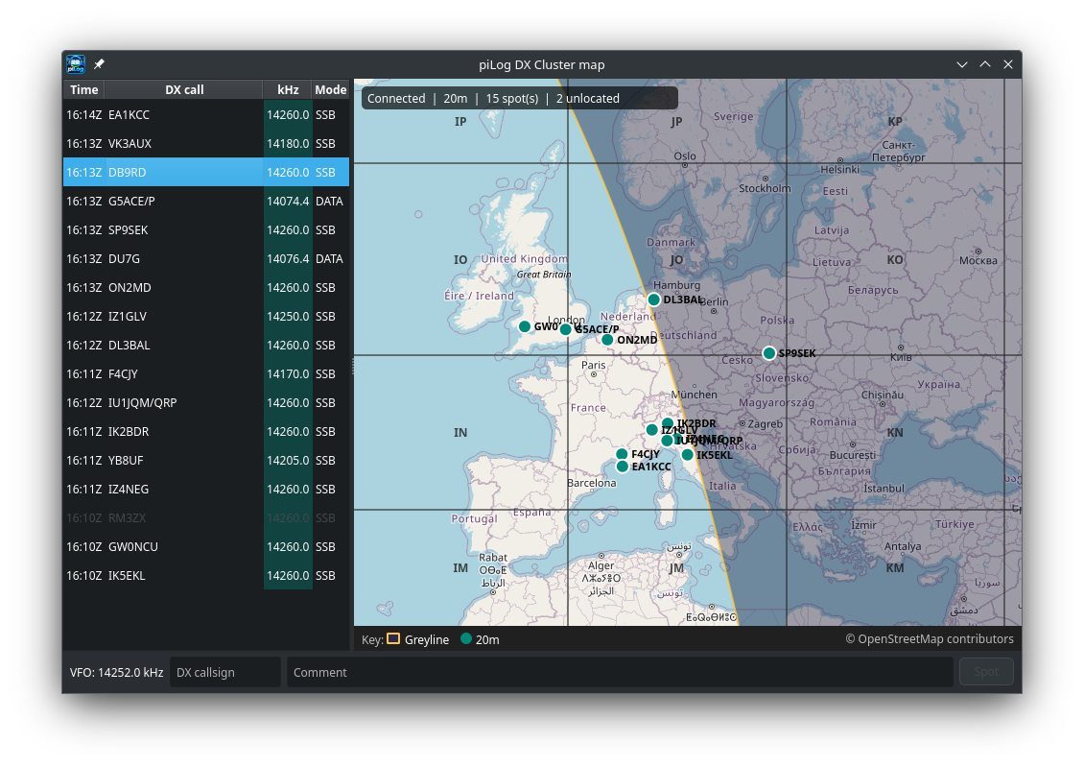
Task: Select the F4CJY row in the list
Action: point(206,374)
